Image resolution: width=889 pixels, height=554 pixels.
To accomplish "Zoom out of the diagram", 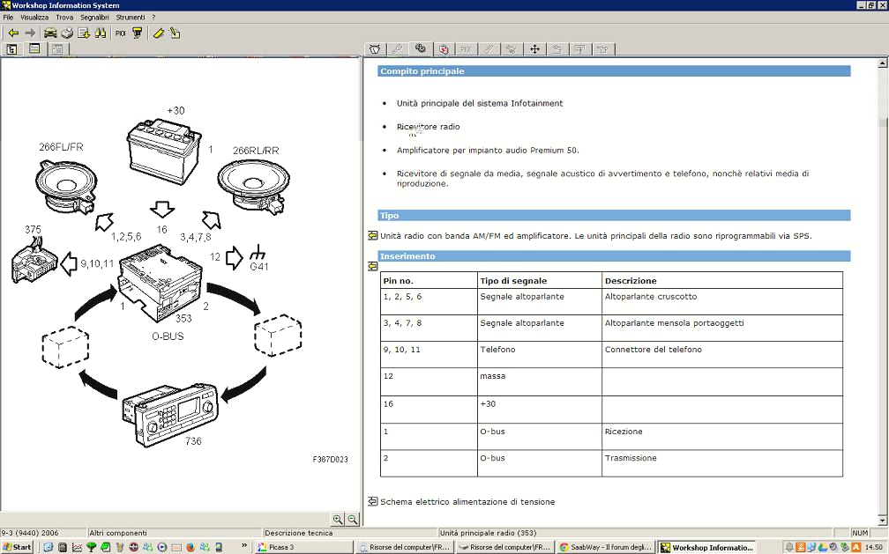I will pyautogui.click(x=353, y=519).
